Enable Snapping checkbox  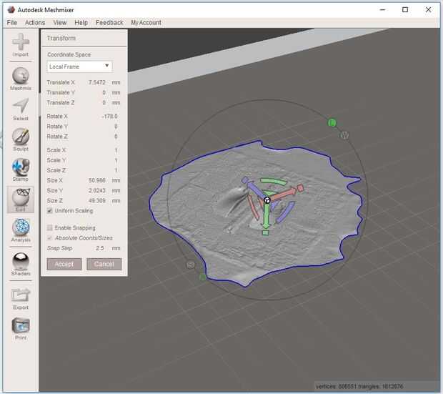49,228
